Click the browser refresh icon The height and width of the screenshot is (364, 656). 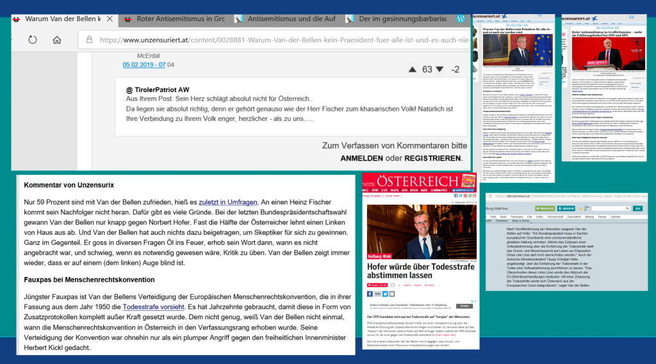(33, 40)
